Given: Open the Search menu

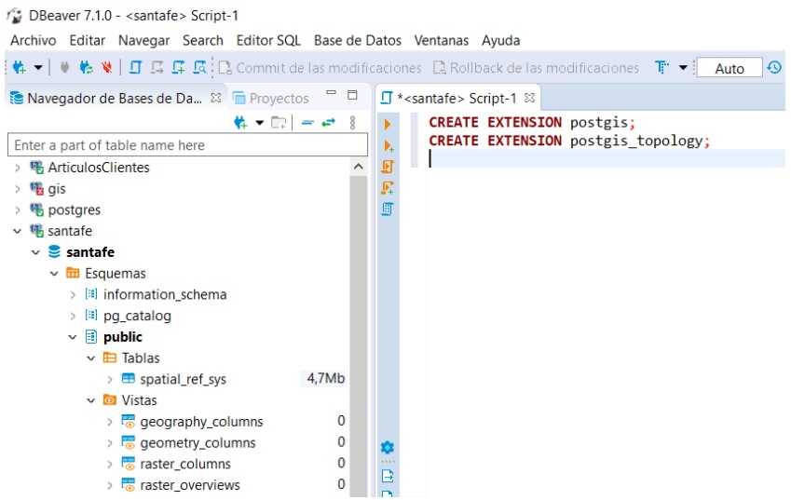Looking at the screenshot, I should tap(203, 40).
